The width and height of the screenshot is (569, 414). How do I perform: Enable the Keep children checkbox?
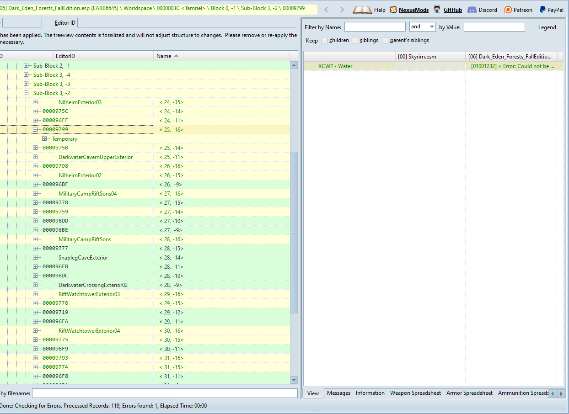coord(324,40)
